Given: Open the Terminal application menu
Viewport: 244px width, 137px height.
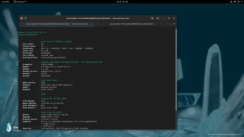Looking at the screenshot, I should [20, 2].
